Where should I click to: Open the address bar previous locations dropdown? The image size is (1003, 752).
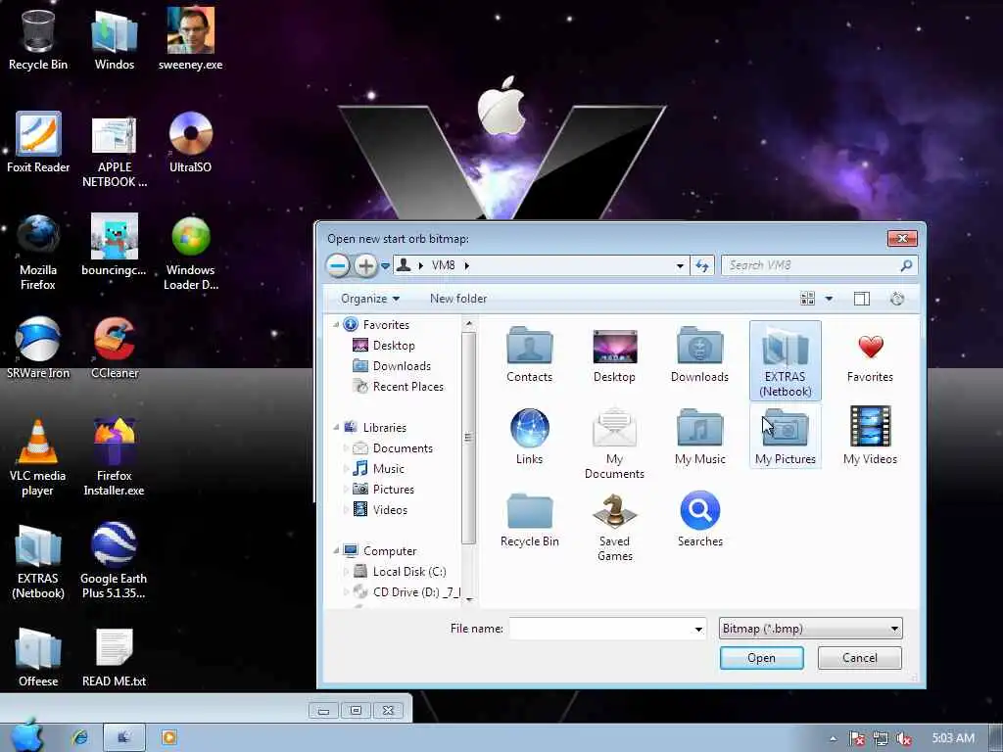680,265
